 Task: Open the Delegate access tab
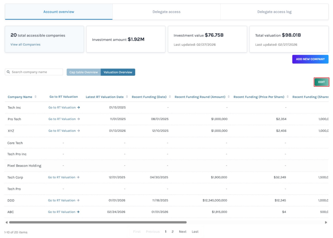coord(166,12)
